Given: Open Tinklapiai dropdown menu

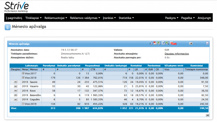Looking at the screenshot, I should pos(33,18).
